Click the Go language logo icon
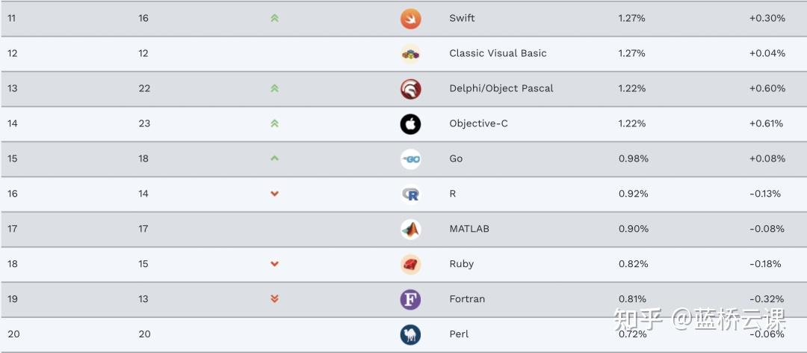Viewport: 807px width, 353px height. [x=410, y=159]
